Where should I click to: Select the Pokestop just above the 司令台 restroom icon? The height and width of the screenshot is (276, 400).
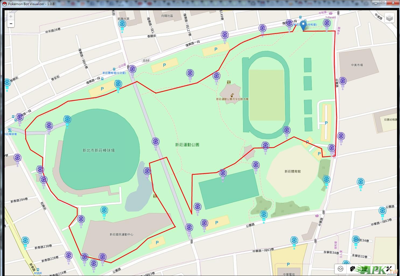pos(216,78)
